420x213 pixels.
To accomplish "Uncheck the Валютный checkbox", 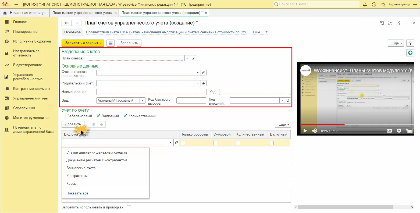I will [98, 116].
